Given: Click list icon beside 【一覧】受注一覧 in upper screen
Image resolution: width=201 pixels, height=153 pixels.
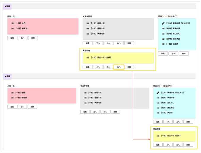Looking at the screenshot, I should (88, 58).
